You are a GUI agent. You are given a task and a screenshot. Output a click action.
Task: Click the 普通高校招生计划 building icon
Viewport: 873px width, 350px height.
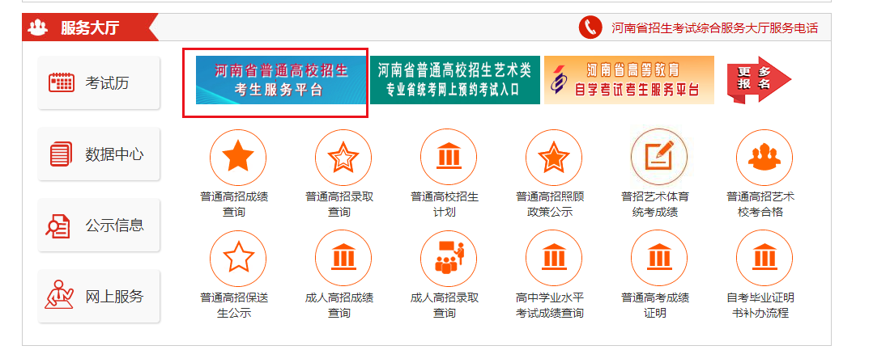tap(448, 158)
